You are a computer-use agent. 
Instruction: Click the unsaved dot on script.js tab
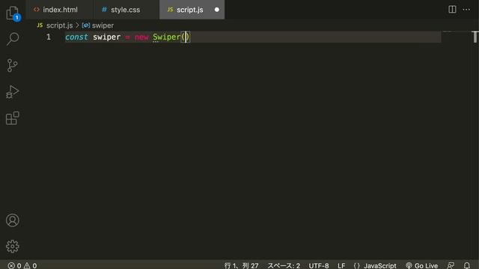[x=217, y=10]
